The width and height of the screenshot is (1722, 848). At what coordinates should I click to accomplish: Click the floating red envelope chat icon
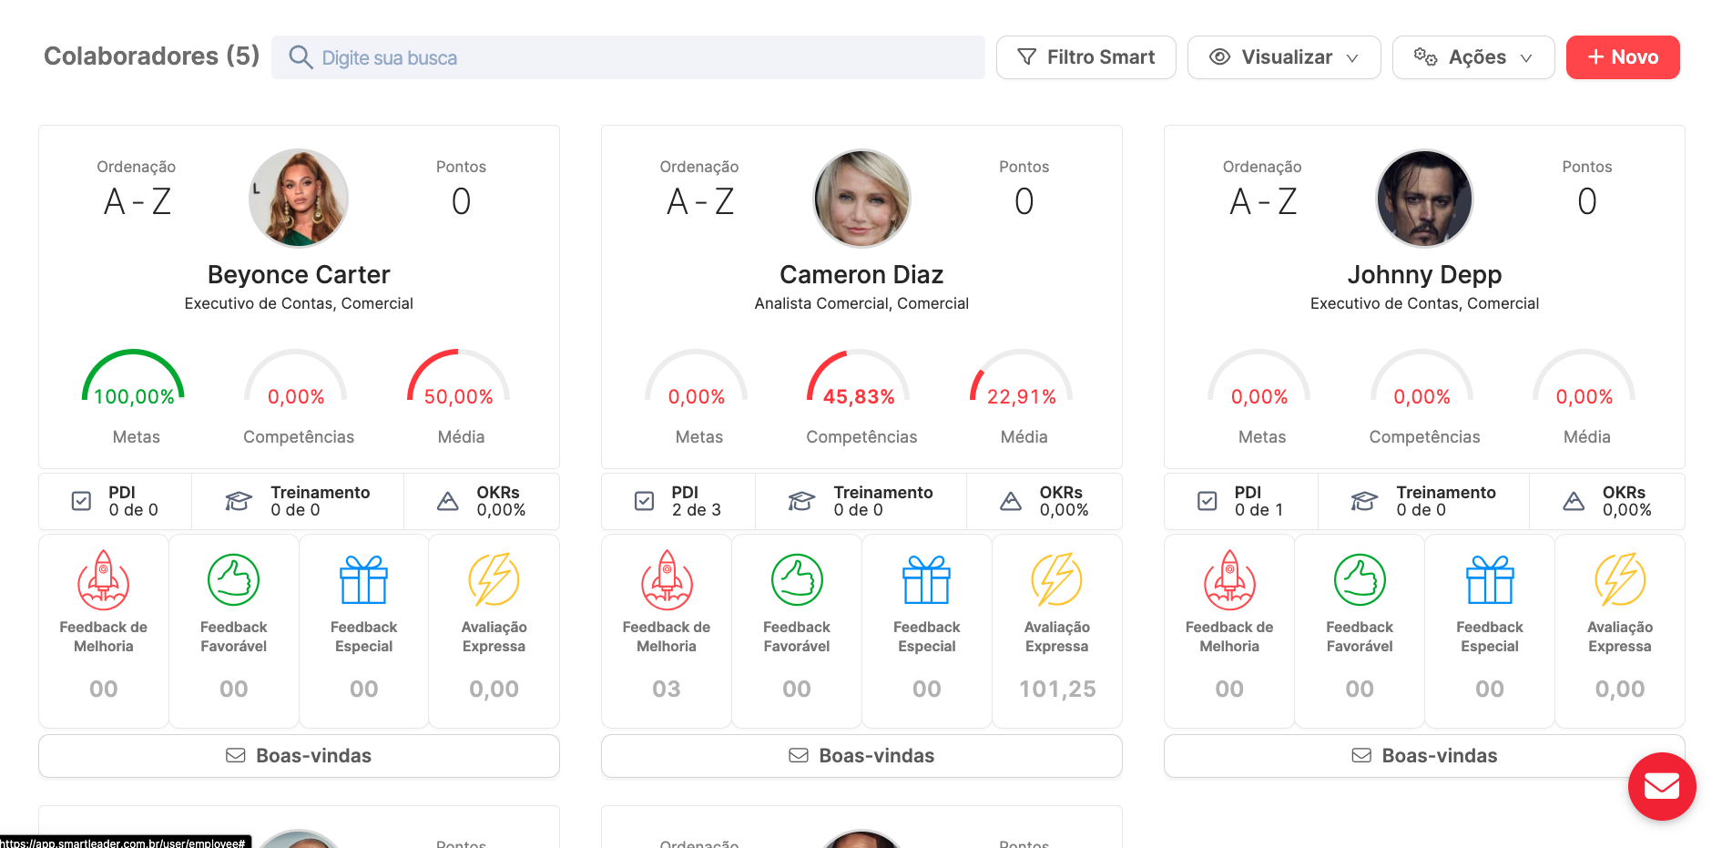1661,786
